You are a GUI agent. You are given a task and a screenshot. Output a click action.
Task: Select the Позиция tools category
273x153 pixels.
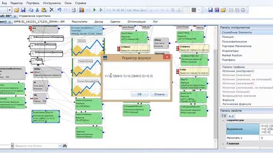click(x=228, y=37)
